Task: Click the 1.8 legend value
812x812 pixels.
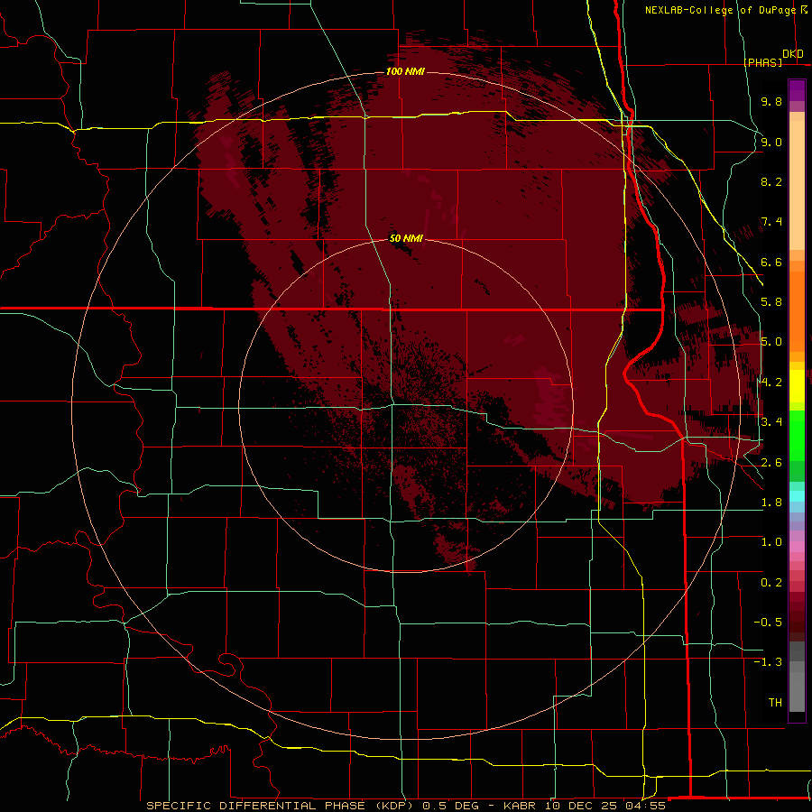Action: tap(771, 503)
